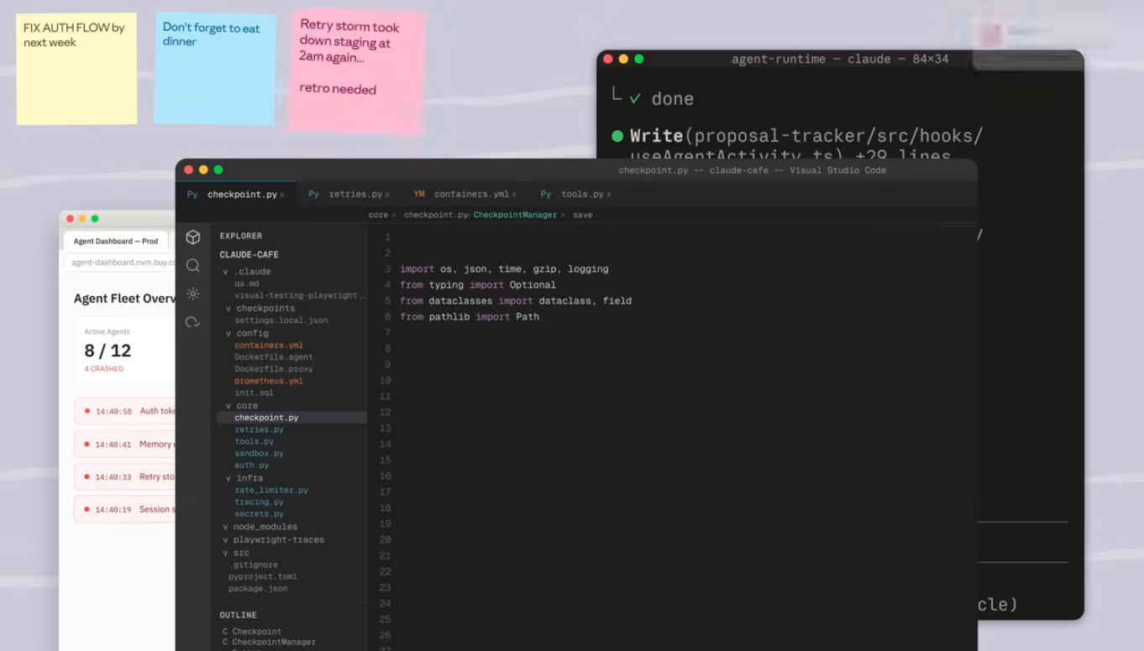The height and width of the screenshot is (651, 1144).
Task: Select checkpoint.py in the explorer tree
Action: pos(291,418)
